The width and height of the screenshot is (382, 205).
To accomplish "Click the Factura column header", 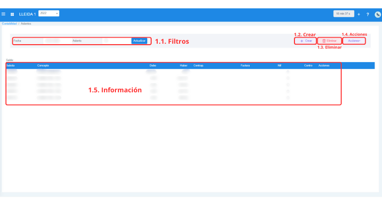I will click(245, 66).
